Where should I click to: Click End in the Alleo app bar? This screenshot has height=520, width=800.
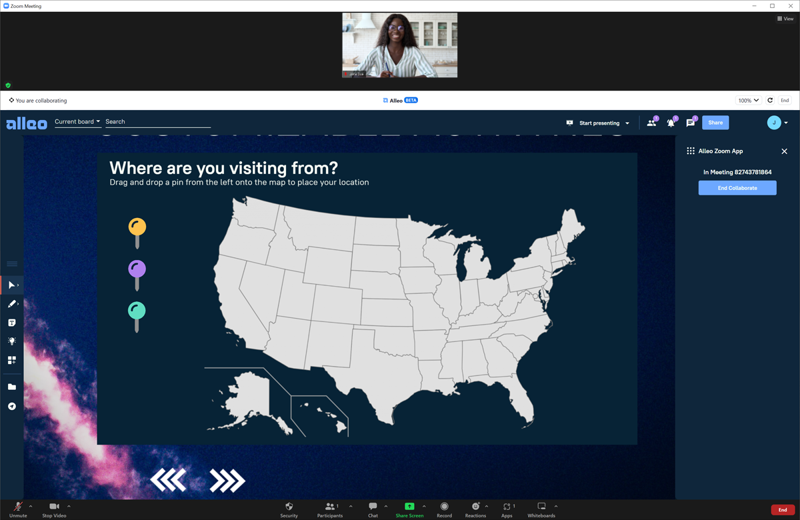pos(785,101)
